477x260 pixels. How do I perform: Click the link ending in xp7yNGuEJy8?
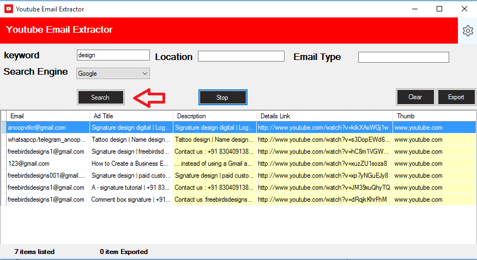[324, 176]
